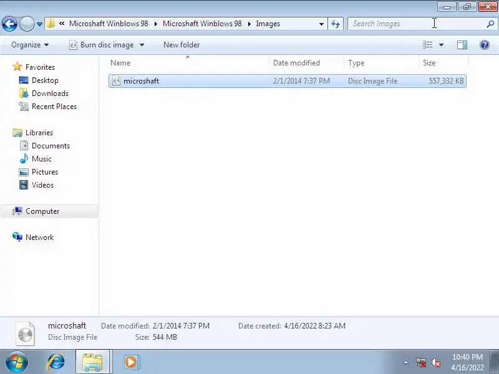Viewport: 499px width, 374px height.
Task: Expand arrow before Images breadcrumb
Action: point(249,24)
